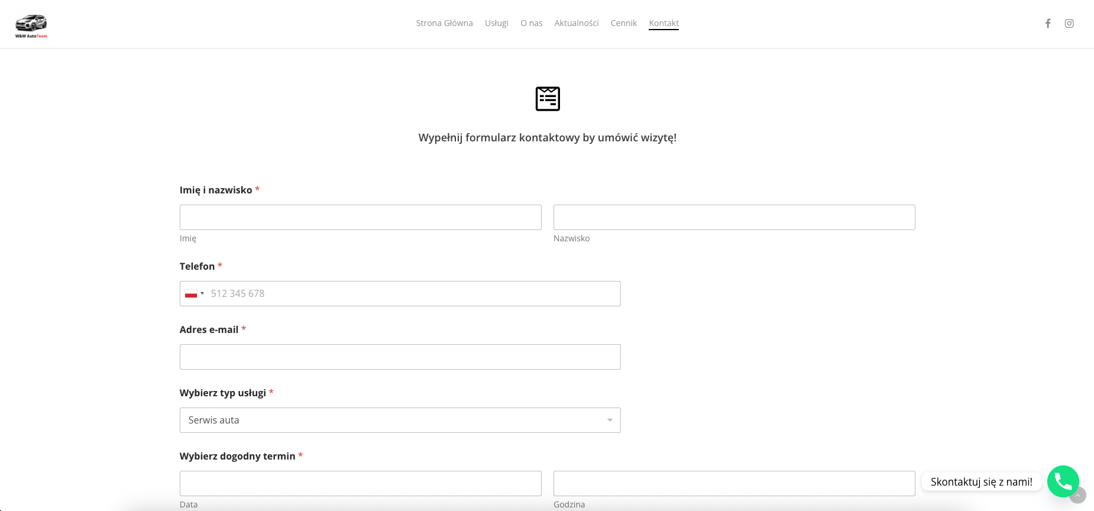Click the green phone call button
Screen dimensions: 1094x511
coord(1063,481)
